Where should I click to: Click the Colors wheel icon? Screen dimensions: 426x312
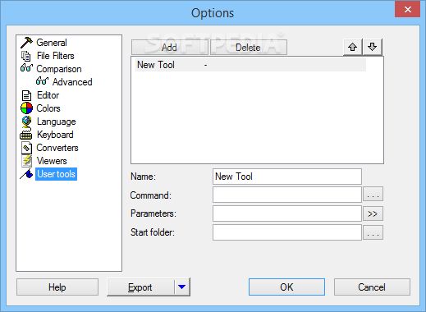pyautogui.click(x=26, y=108)
